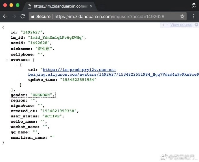Click the created_at value "1534821959358"
The width and height of the screenshot is (199, 162).
click(58, 111)
